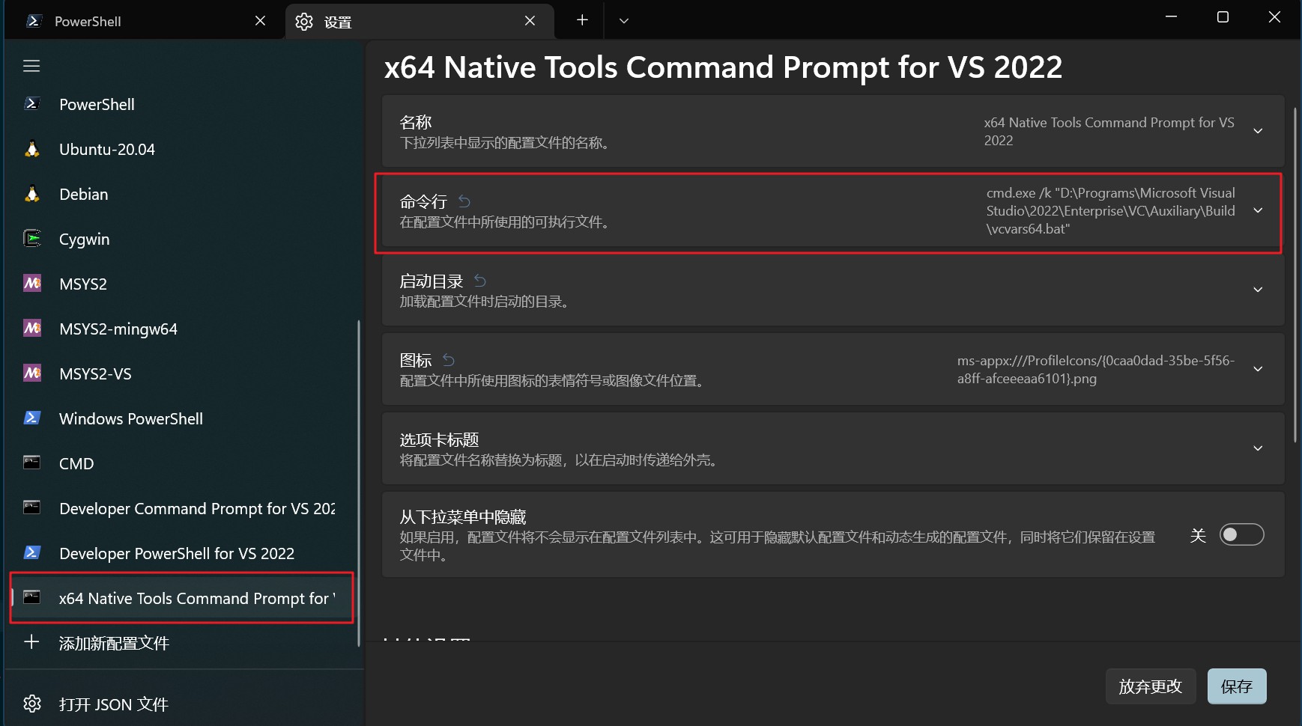The image size is (1302, 726).
Task: Click the Developer PowerShell for VS 2022 icon
Action: click(31, 553)
